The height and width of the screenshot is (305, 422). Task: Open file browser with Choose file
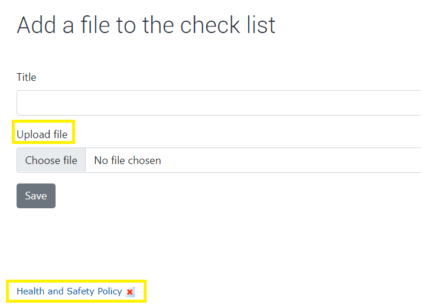(x=51, y=160)
